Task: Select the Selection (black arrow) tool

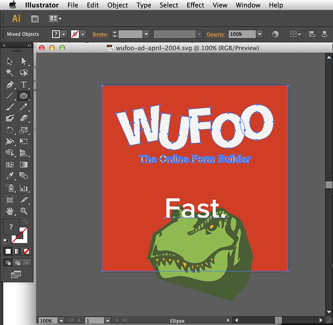Action: click(x=10, y=61)
